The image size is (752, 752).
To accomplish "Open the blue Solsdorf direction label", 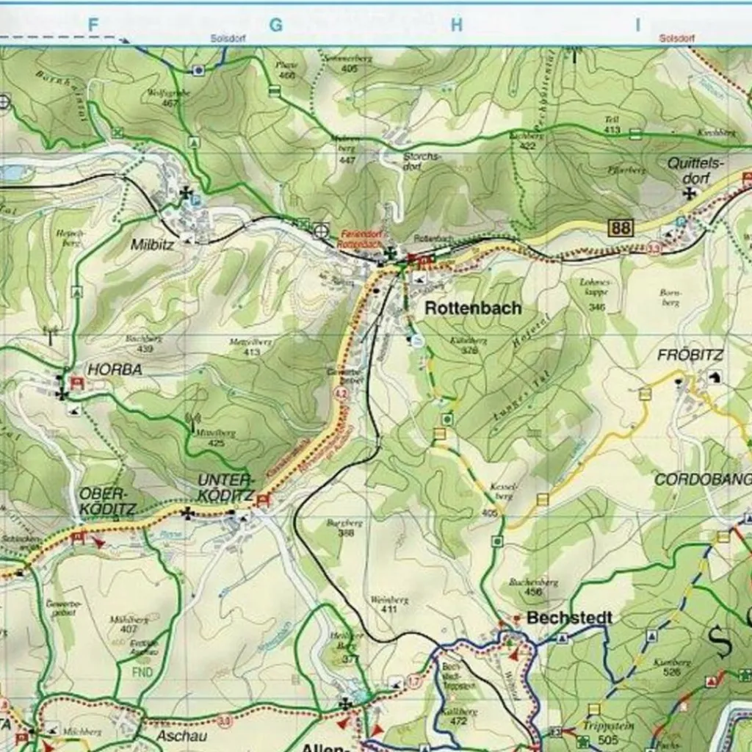I will point(228,37).
